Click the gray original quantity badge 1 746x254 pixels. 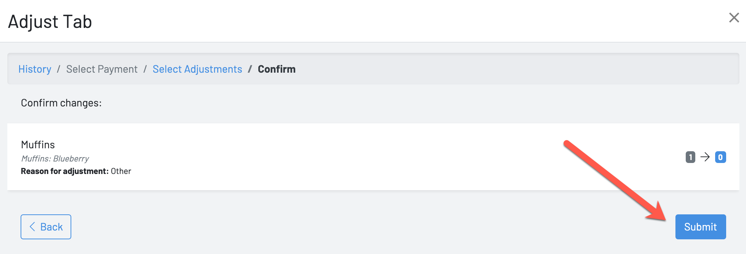pyautogui.click(x=691, y=157)
